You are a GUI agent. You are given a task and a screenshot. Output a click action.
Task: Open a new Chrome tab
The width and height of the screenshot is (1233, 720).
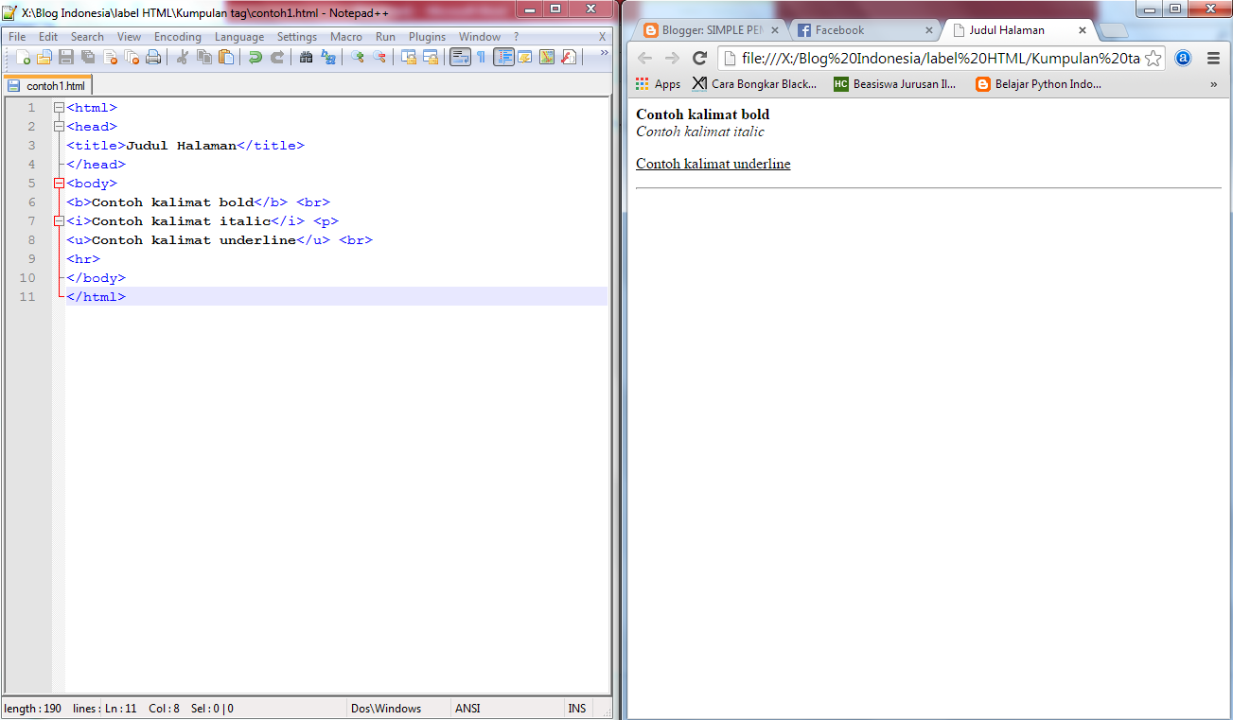(x=1114, y=30)
